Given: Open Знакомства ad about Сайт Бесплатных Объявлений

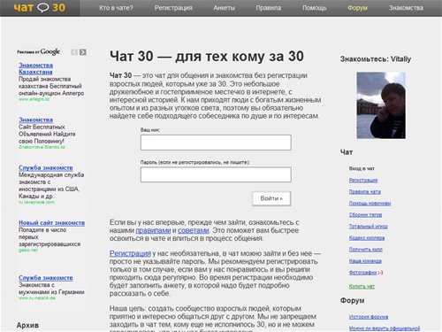Looking at the screenshot, I should (x=35, y=120).
